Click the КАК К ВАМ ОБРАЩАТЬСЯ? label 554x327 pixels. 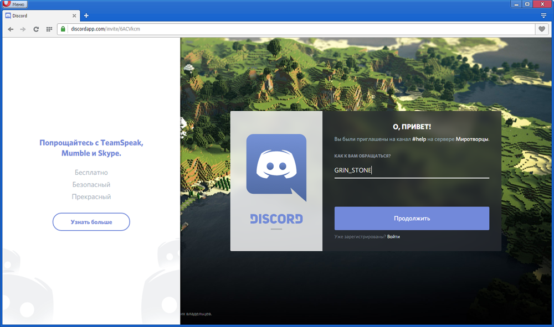[362, 156]
